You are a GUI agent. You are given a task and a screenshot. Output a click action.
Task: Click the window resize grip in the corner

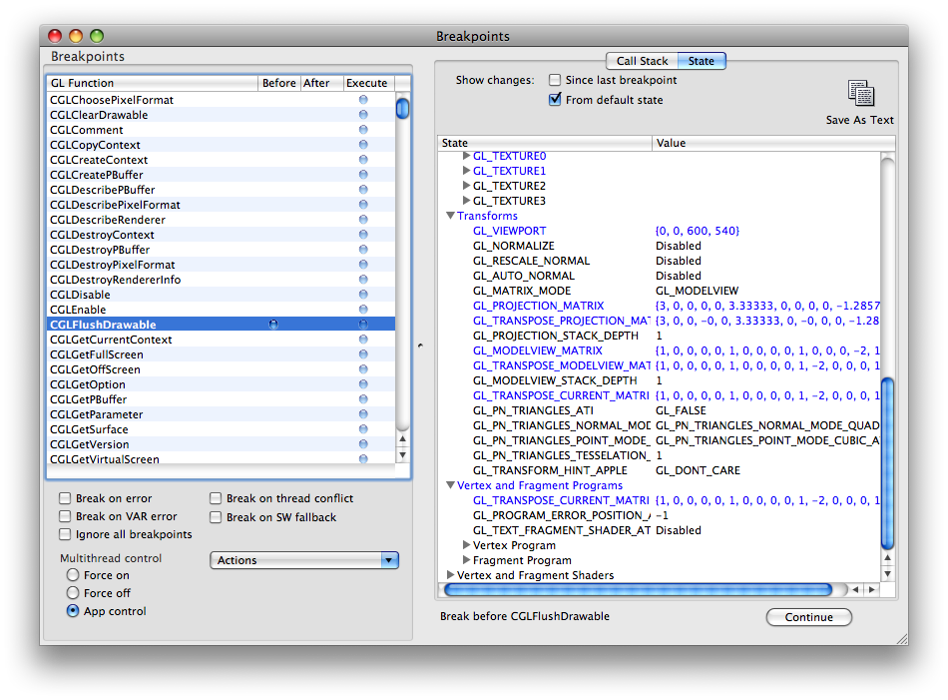click(x=901, y=638)
